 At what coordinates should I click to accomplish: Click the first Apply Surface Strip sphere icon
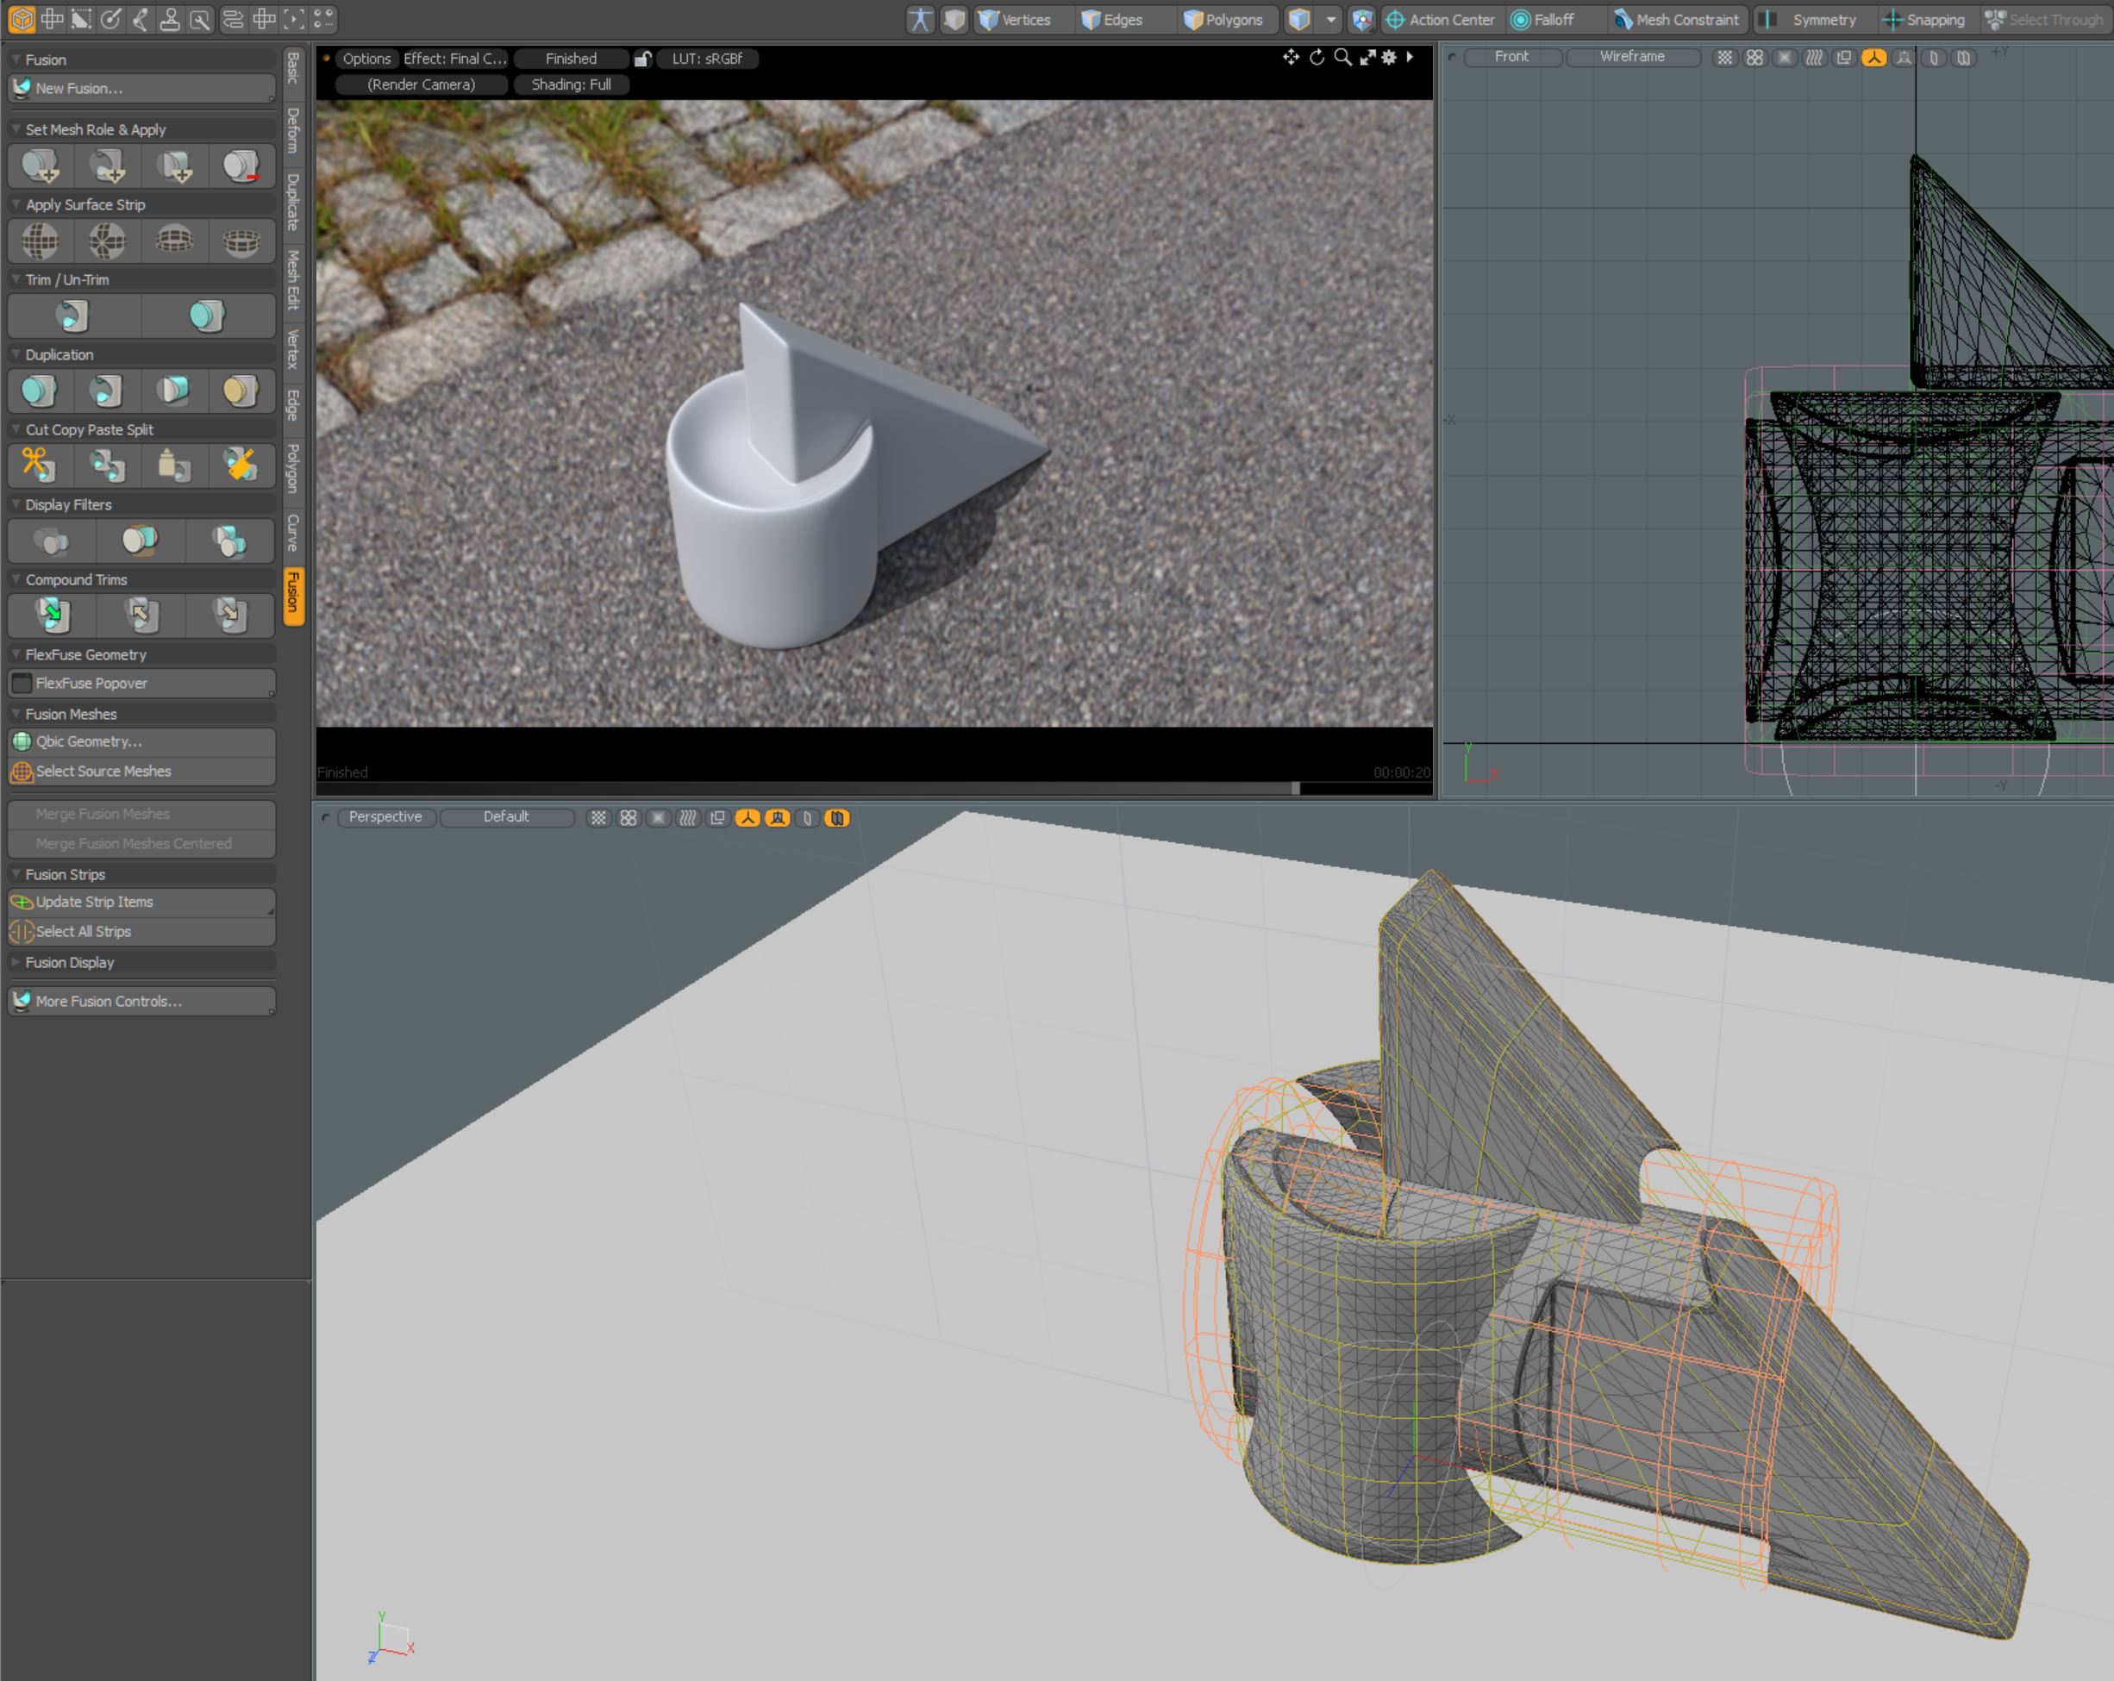coord(39,241)
